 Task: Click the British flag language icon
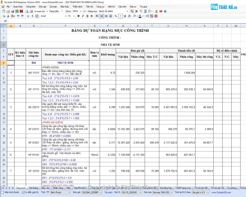point(156,16)
